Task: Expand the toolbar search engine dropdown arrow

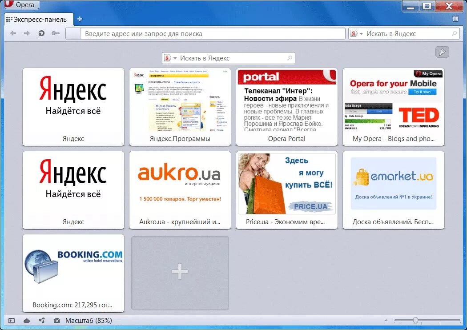Action: coord(361,34)
